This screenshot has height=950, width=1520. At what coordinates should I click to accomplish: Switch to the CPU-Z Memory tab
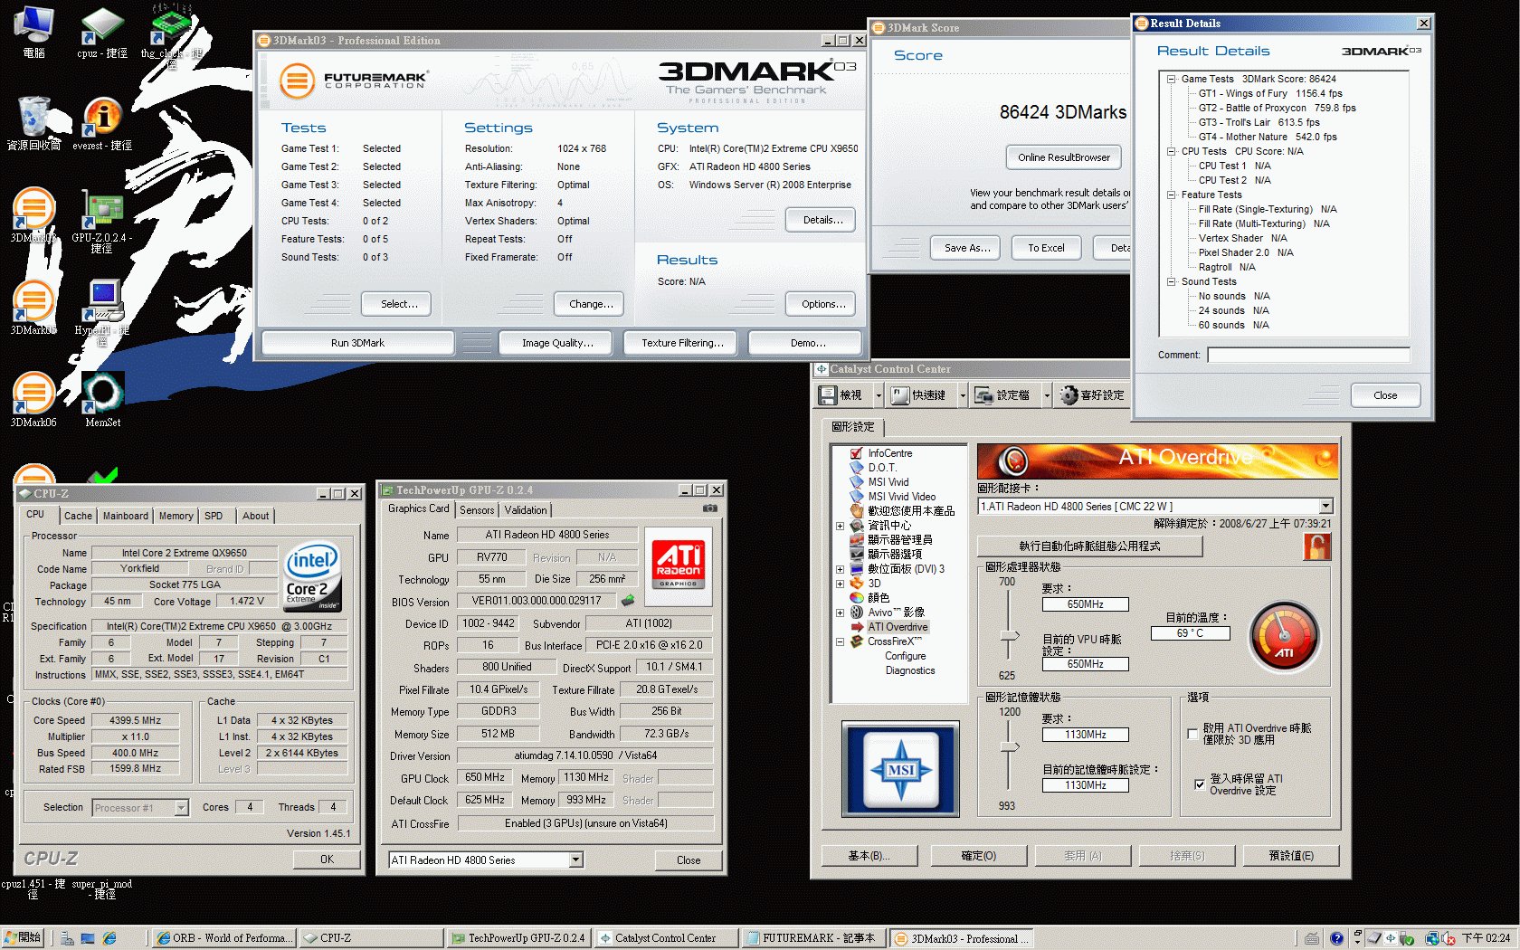(176, 516)
